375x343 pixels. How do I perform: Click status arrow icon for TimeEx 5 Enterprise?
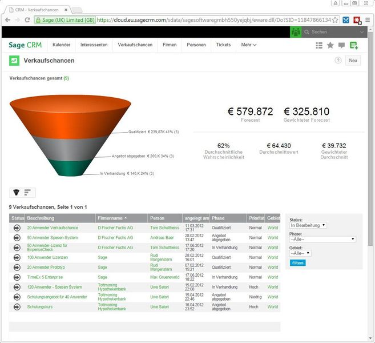click(x=17, y=277)
